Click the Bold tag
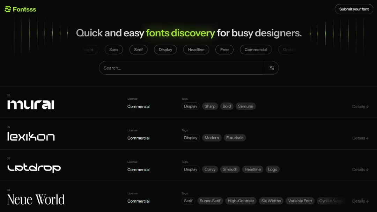 tap(227, 106)
